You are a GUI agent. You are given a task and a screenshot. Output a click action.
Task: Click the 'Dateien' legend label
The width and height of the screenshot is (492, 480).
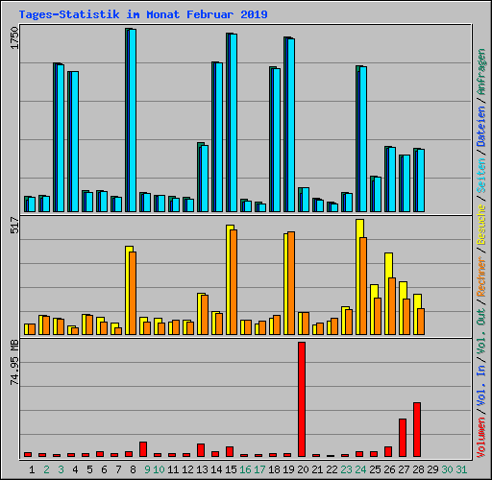(x=481, y=126)
